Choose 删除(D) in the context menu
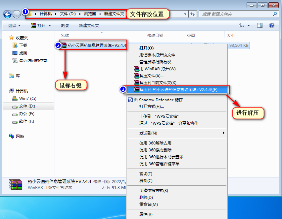Screen dimensions: 282x219 [146, 197]
